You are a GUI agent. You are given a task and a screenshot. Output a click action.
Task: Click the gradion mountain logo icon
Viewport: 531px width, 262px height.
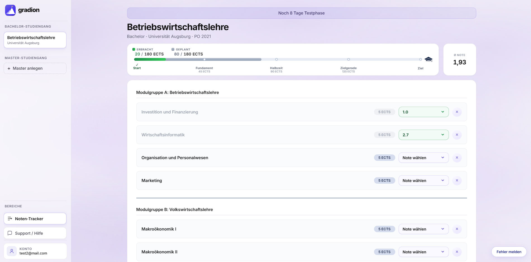click(x=10, y=10)
